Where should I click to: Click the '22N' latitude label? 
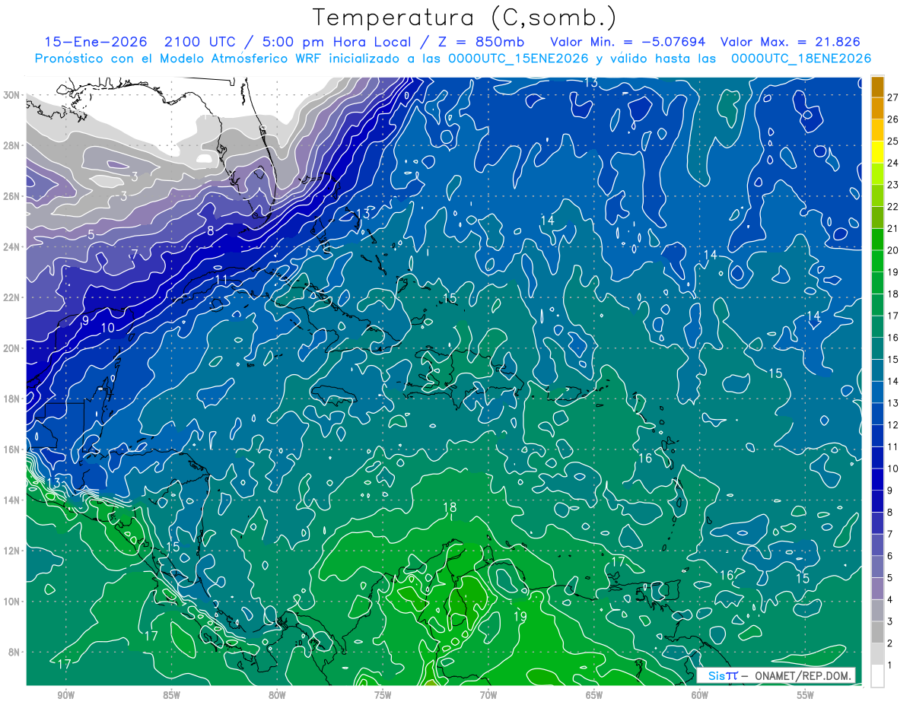(x=13, y=297)
